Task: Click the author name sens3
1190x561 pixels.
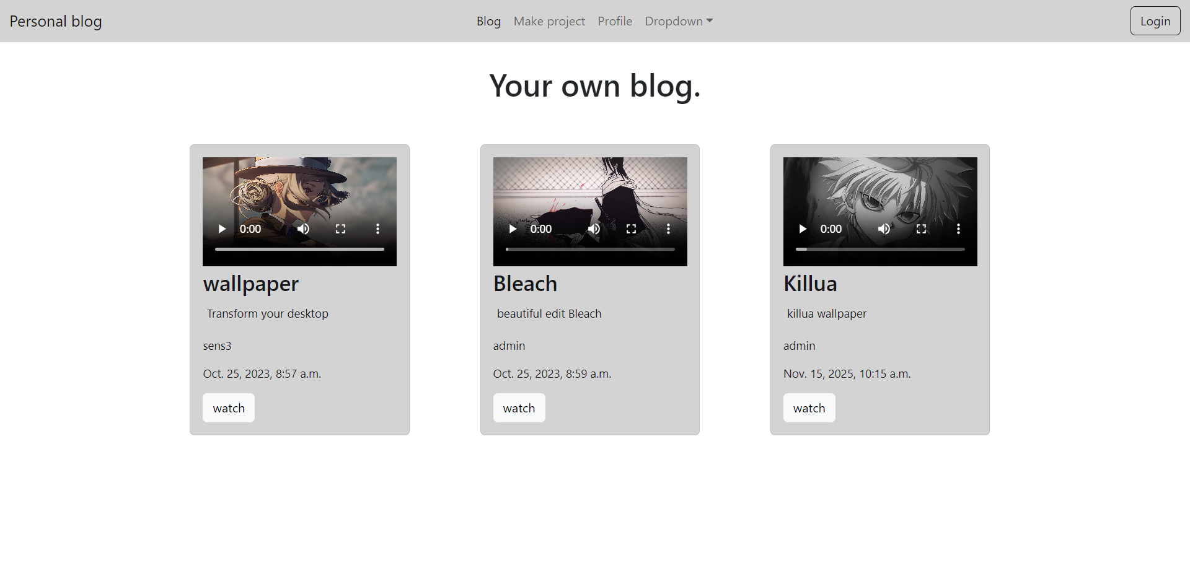Action: [217, 346]
